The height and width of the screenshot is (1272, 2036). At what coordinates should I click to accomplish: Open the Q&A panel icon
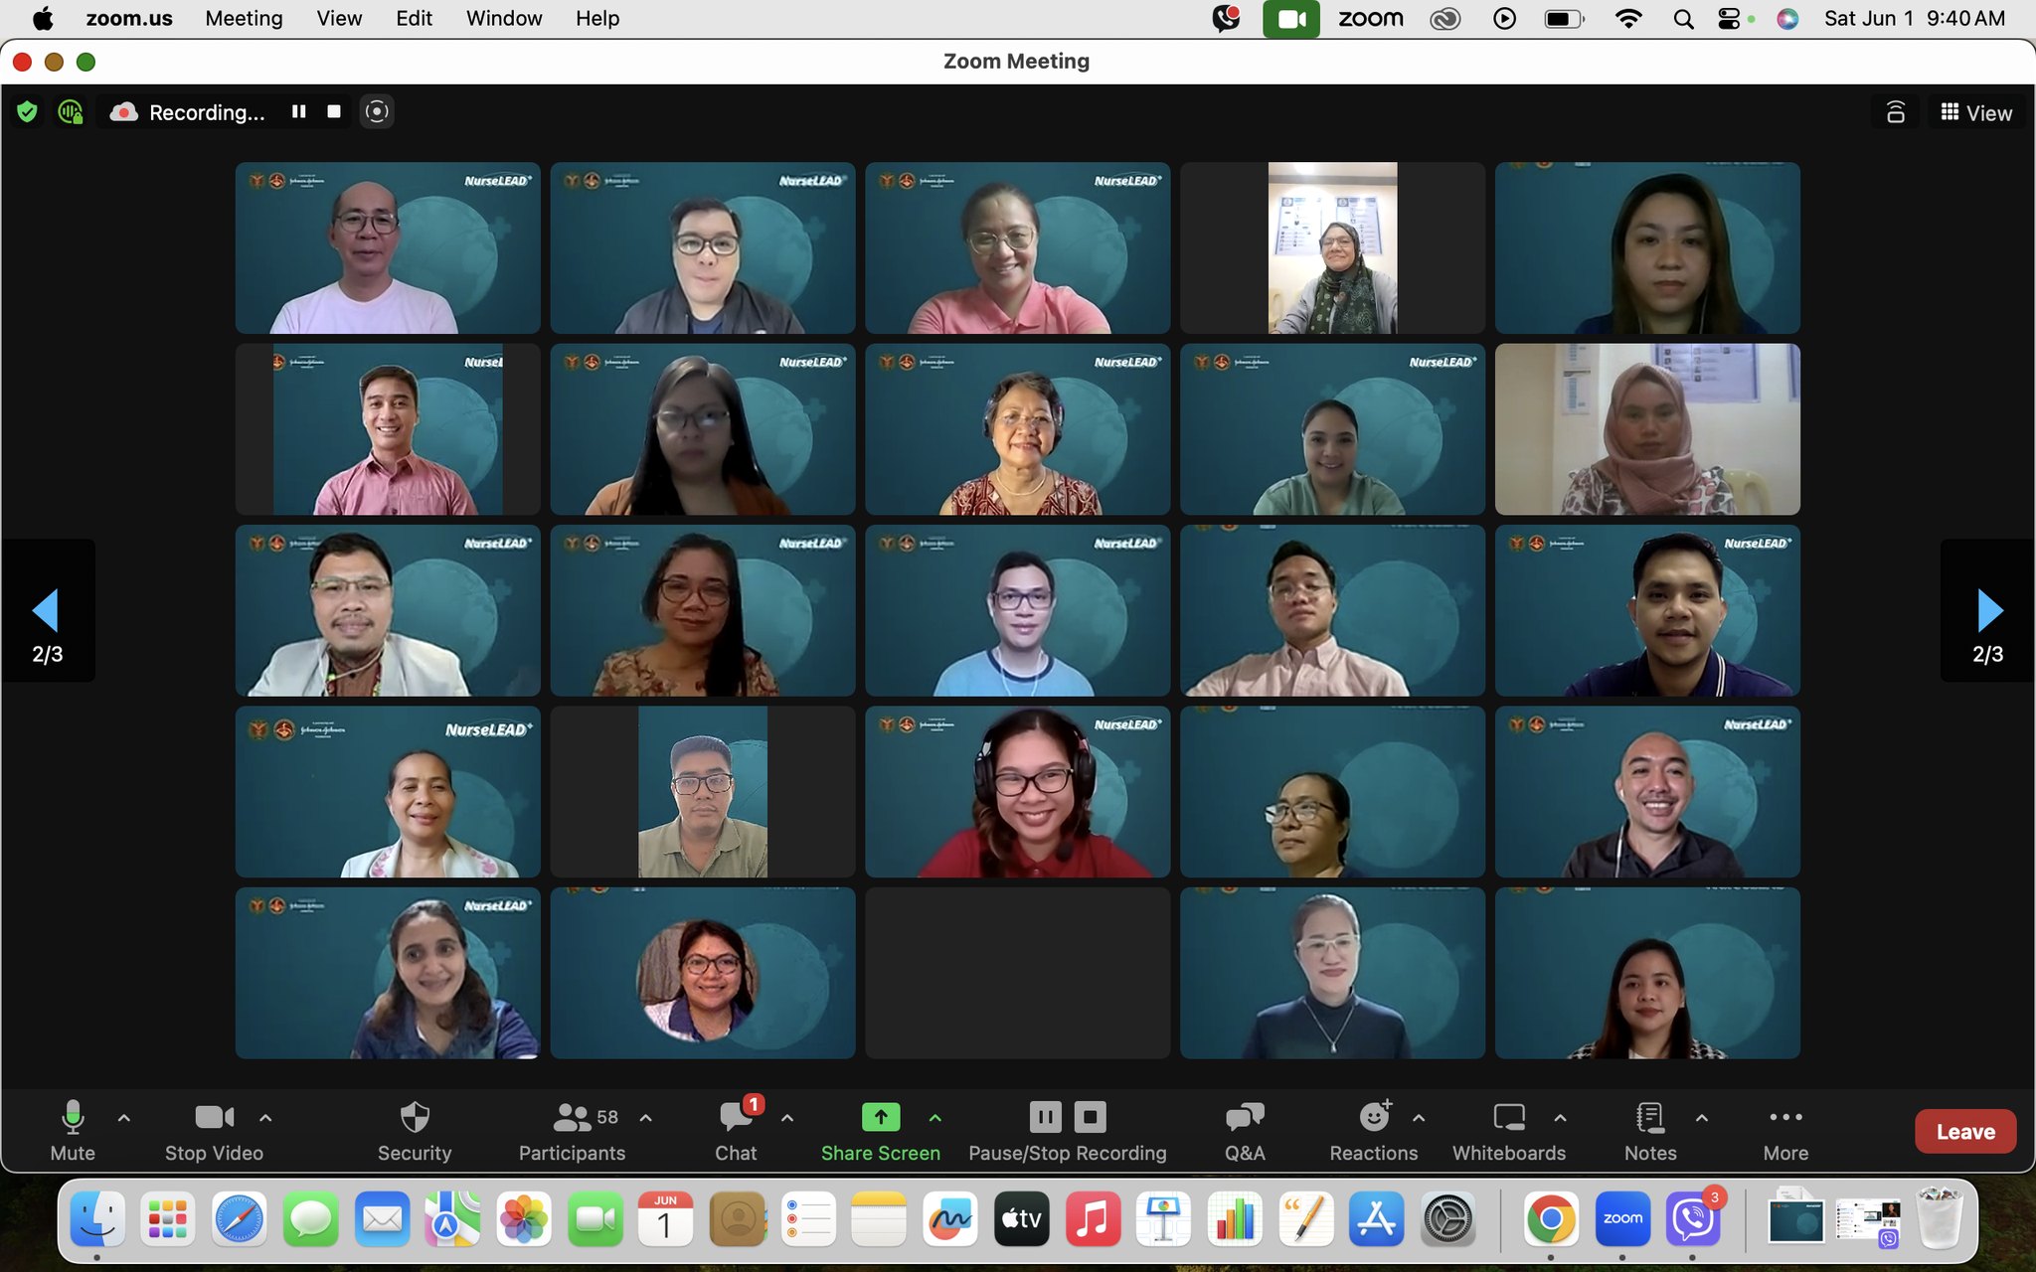[1244, 1118]
